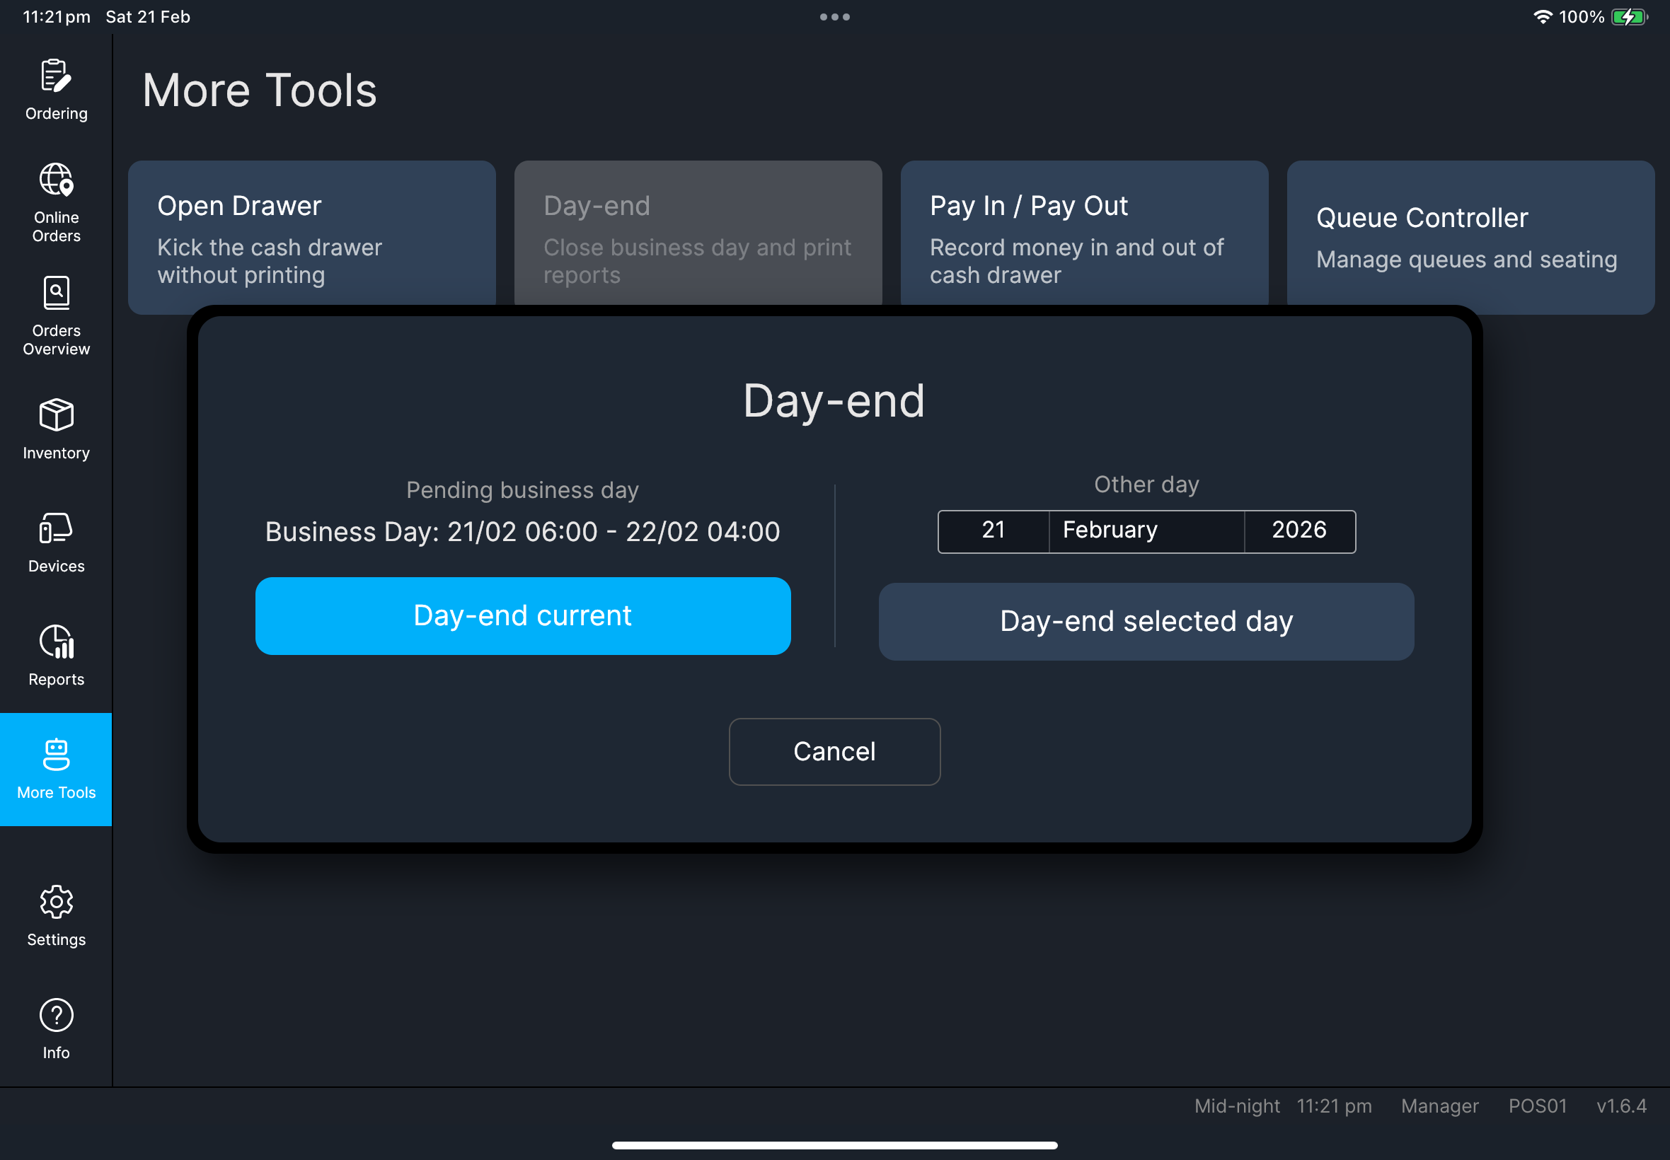Open the Info question mark icon
Viewport: 1670px width, 1160px height.
(x=56, y=1016)
